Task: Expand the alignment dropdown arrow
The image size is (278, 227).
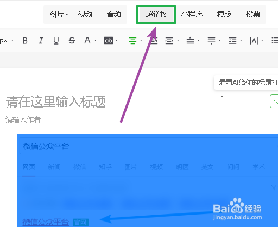Action: click(x=141, y=40)
